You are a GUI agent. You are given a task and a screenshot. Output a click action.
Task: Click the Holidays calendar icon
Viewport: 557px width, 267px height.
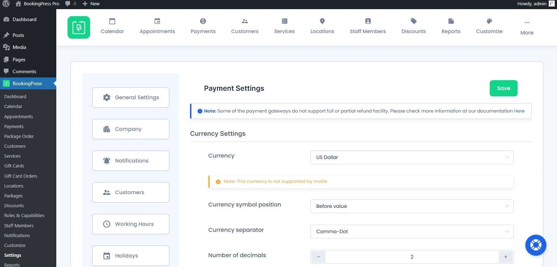pos(107,256)
